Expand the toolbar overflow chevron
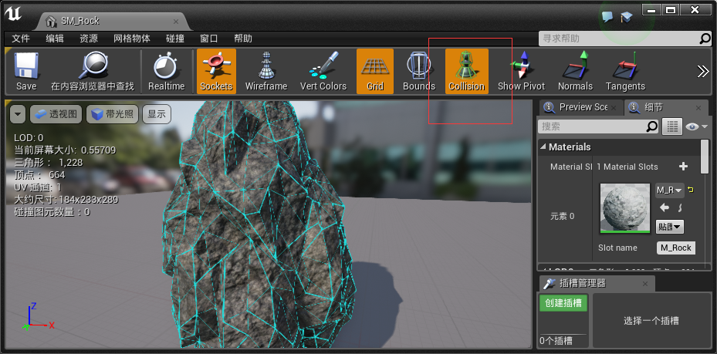The height and width of the screenshot is (354, 717). pos(702,72)
